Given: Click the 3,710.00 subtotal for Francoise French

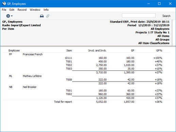Looking at the screenshot, I should (x=101, y=72).
